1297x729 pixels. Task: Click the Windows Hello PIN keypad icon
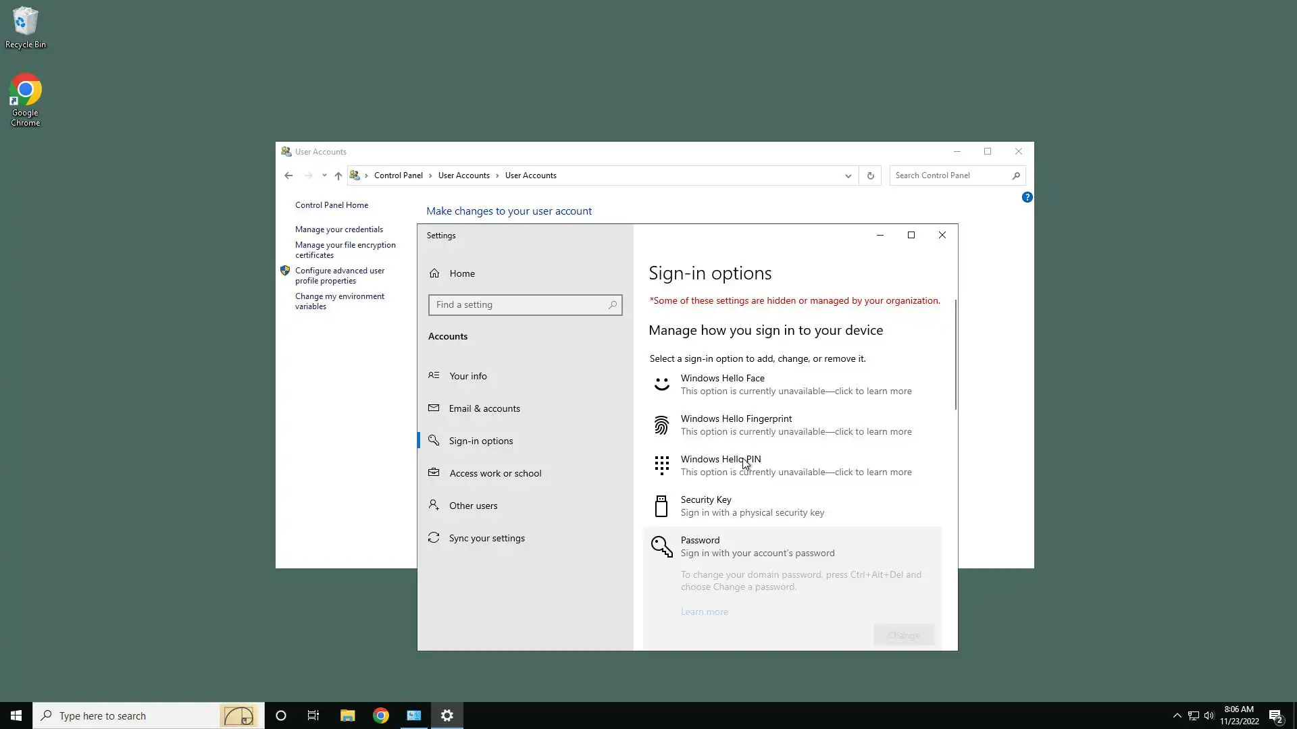click(661, 465)
